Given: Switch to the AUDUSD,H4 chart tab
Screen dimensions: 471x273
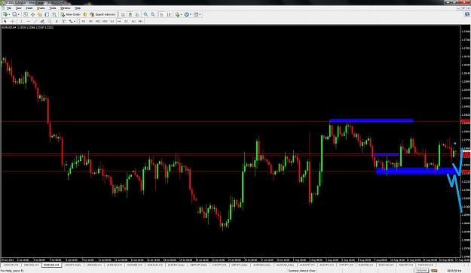Looking at the screenshot, I should [115, 265].
